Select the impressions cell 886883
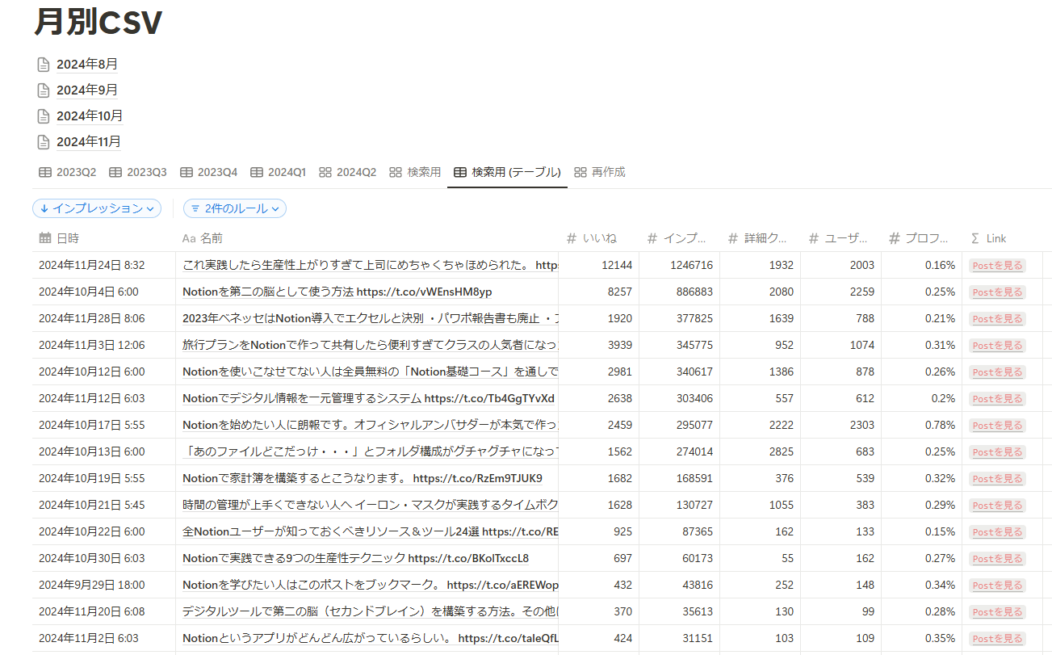This screenshot has height=655, width=1052. pyautogui.click(x=679, y=292)
